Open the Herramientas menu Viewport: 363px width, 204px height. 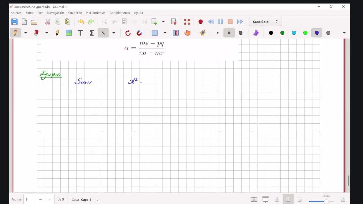pyautogui.click(x=96, y=13)
